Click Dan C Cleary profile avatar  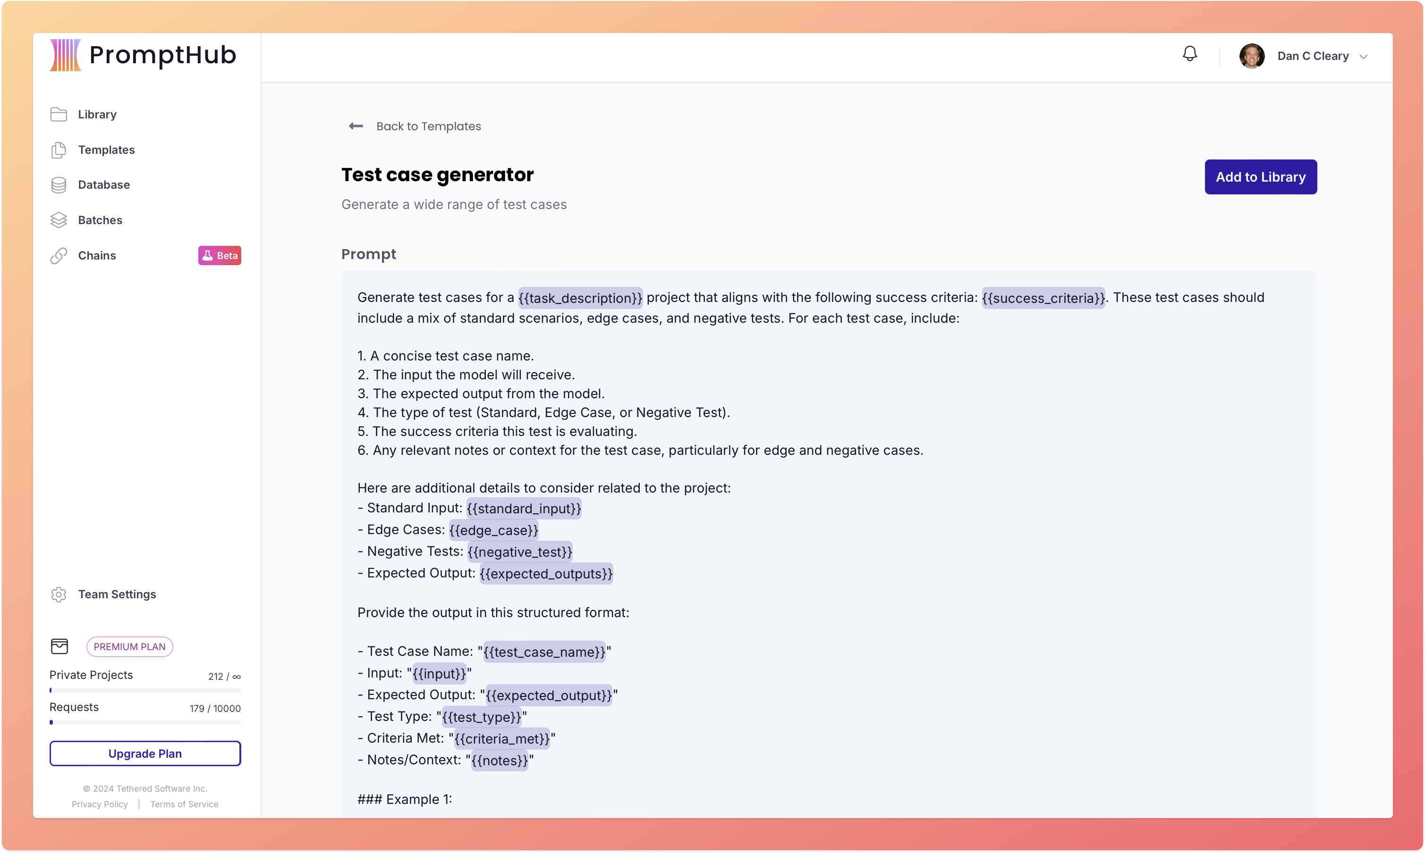[1252, 56]
